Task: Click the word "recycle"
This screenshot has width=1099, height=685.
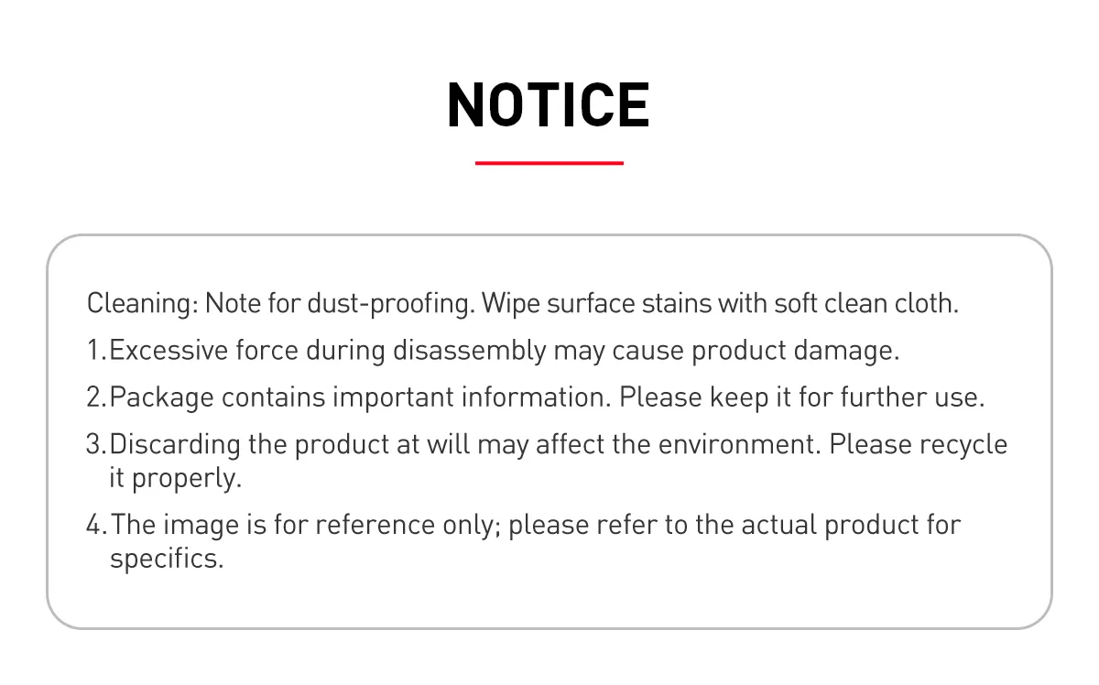Action: pyautogui.click(x=963, y=444)
